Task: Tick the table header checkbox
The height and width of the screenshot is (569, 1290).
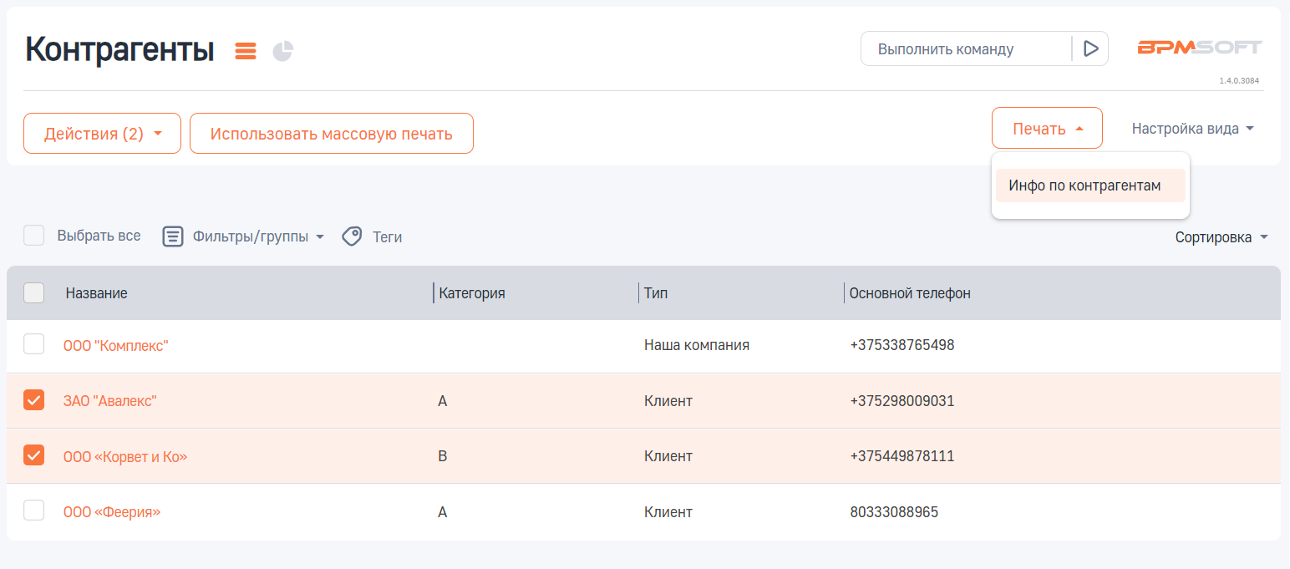Action: coord(34,292)
